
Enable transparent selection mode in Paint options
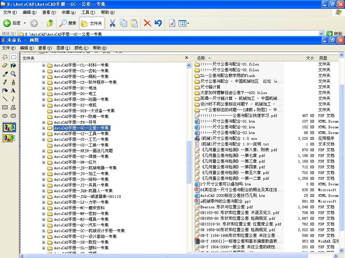(x=9, y=138)
